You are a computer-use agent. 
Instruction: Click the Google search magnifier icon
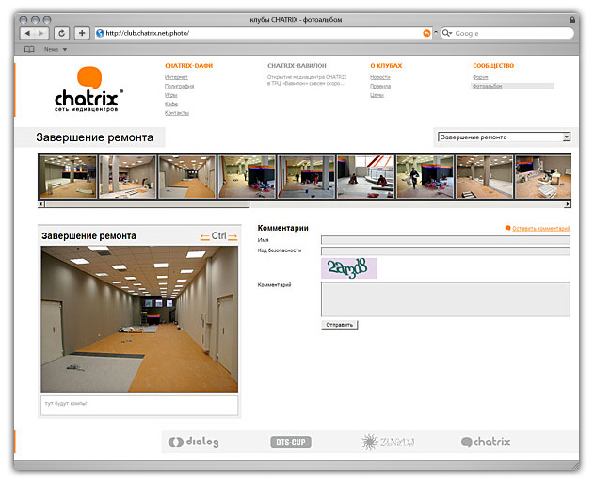click(x=447, y=33)
